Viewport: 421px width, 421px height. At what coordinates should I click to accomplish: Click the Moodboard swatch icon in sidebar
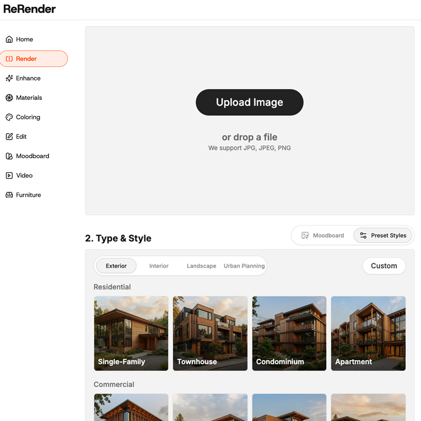pos(9,156)
